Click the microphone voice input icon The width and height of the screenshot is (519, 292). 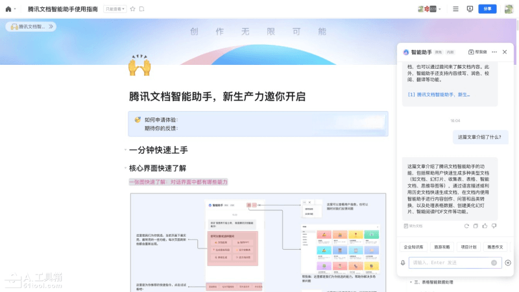403,263
